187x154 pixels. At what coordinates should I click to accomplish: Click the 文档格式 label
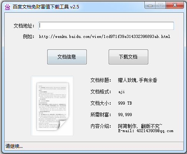coord(101,92)
